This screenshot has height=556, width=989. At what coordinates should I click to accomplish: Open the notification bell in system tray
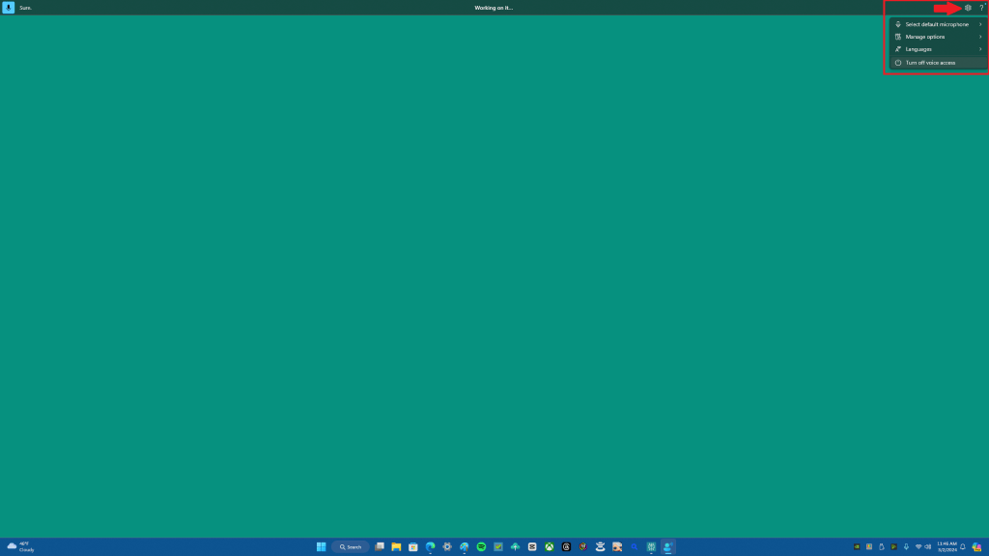963,546
